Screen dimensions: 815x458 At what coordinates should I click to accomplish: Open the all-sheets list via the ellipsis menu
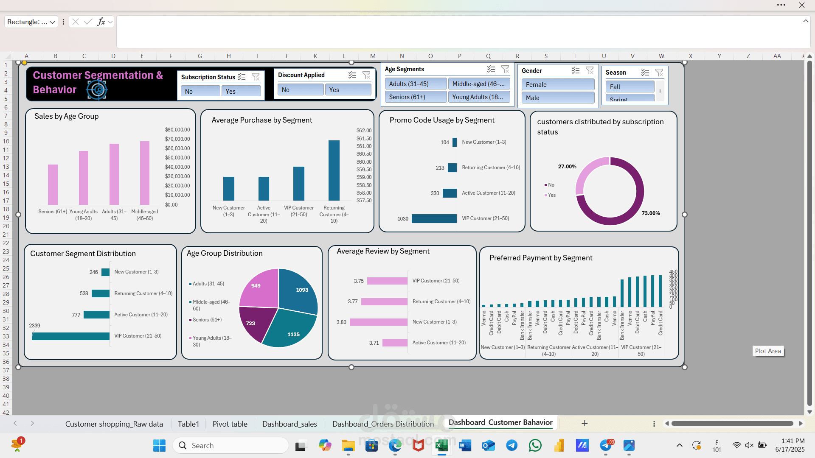click(653, 424)
